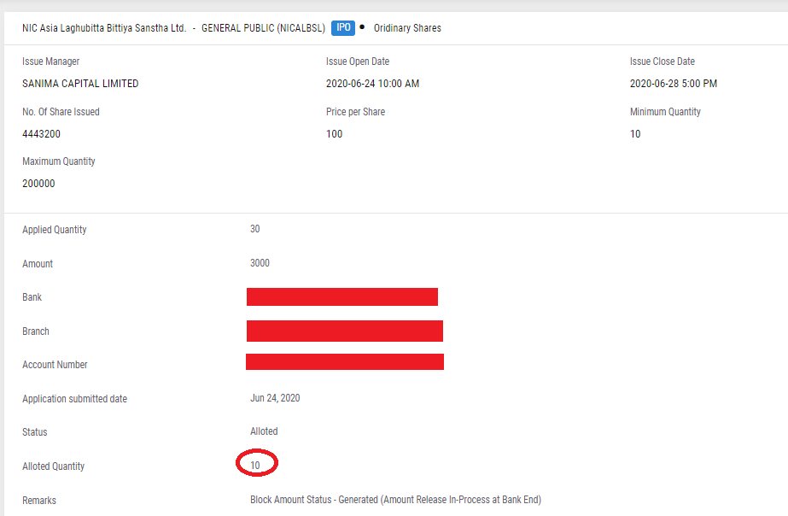Click the Account Number label
The height and width of the screenshot is (516, 788).
(55, 365)
